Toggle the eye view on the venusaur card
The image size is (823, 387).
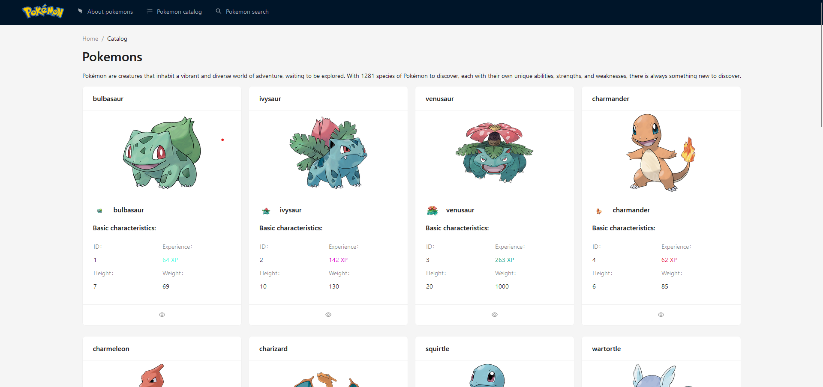[x=494, y=315]
